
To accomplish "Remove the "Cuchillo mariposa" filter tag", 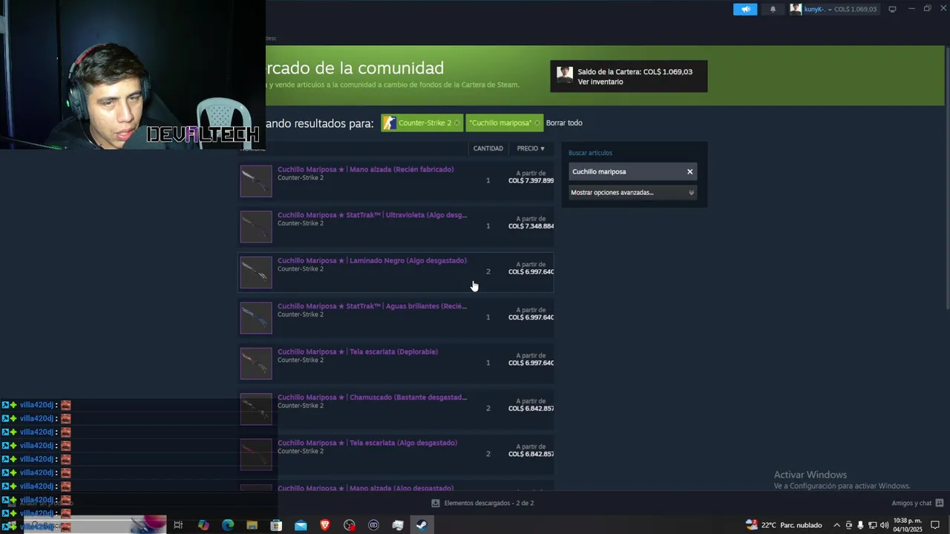I will click(x=537, y=123).
